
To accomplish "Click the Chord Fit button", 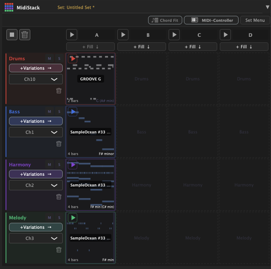I will [165, 20].
